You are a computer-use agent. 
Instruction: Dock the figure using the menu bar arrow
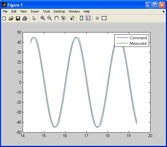point(163,11)
